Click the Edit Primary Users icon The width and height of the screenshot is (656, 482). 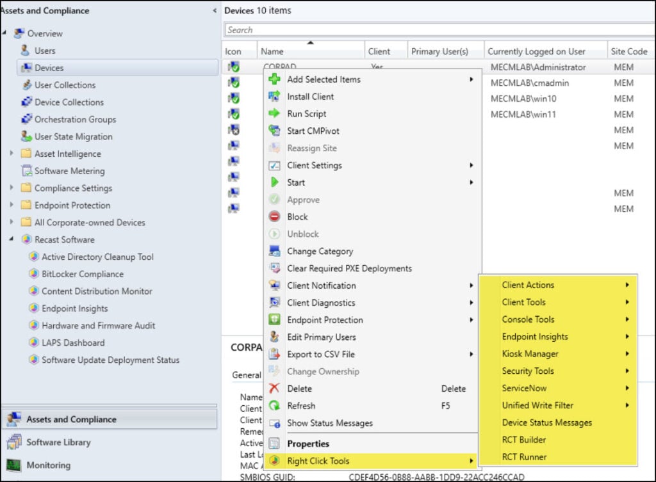point(274,337)
